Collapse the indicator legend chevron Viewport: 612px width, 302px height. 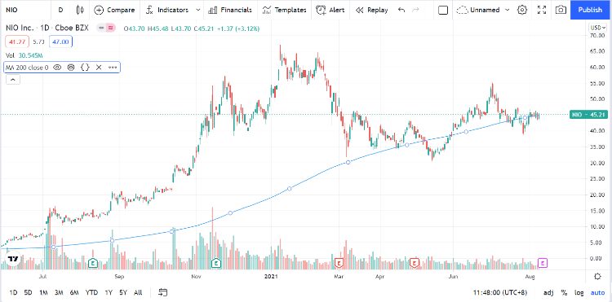12,80
